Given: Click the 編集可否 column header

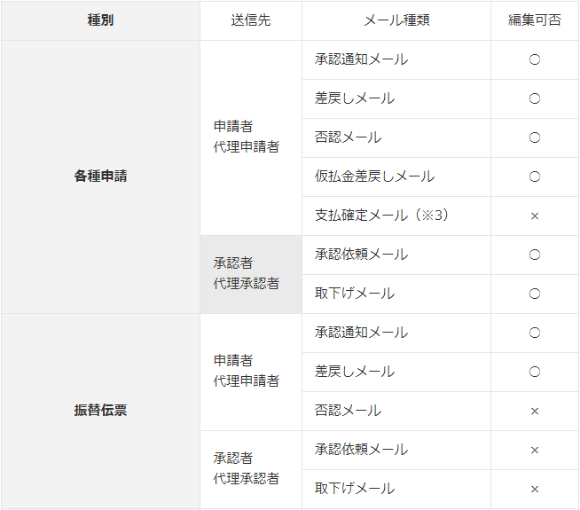Looking at the screenshot, I should point(535,20).
